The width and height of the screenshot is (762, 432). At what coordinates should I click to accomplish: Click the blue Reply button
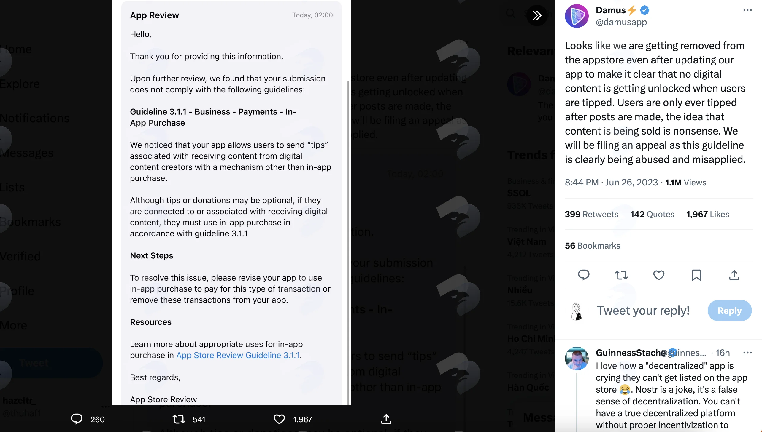coord(729,310)
